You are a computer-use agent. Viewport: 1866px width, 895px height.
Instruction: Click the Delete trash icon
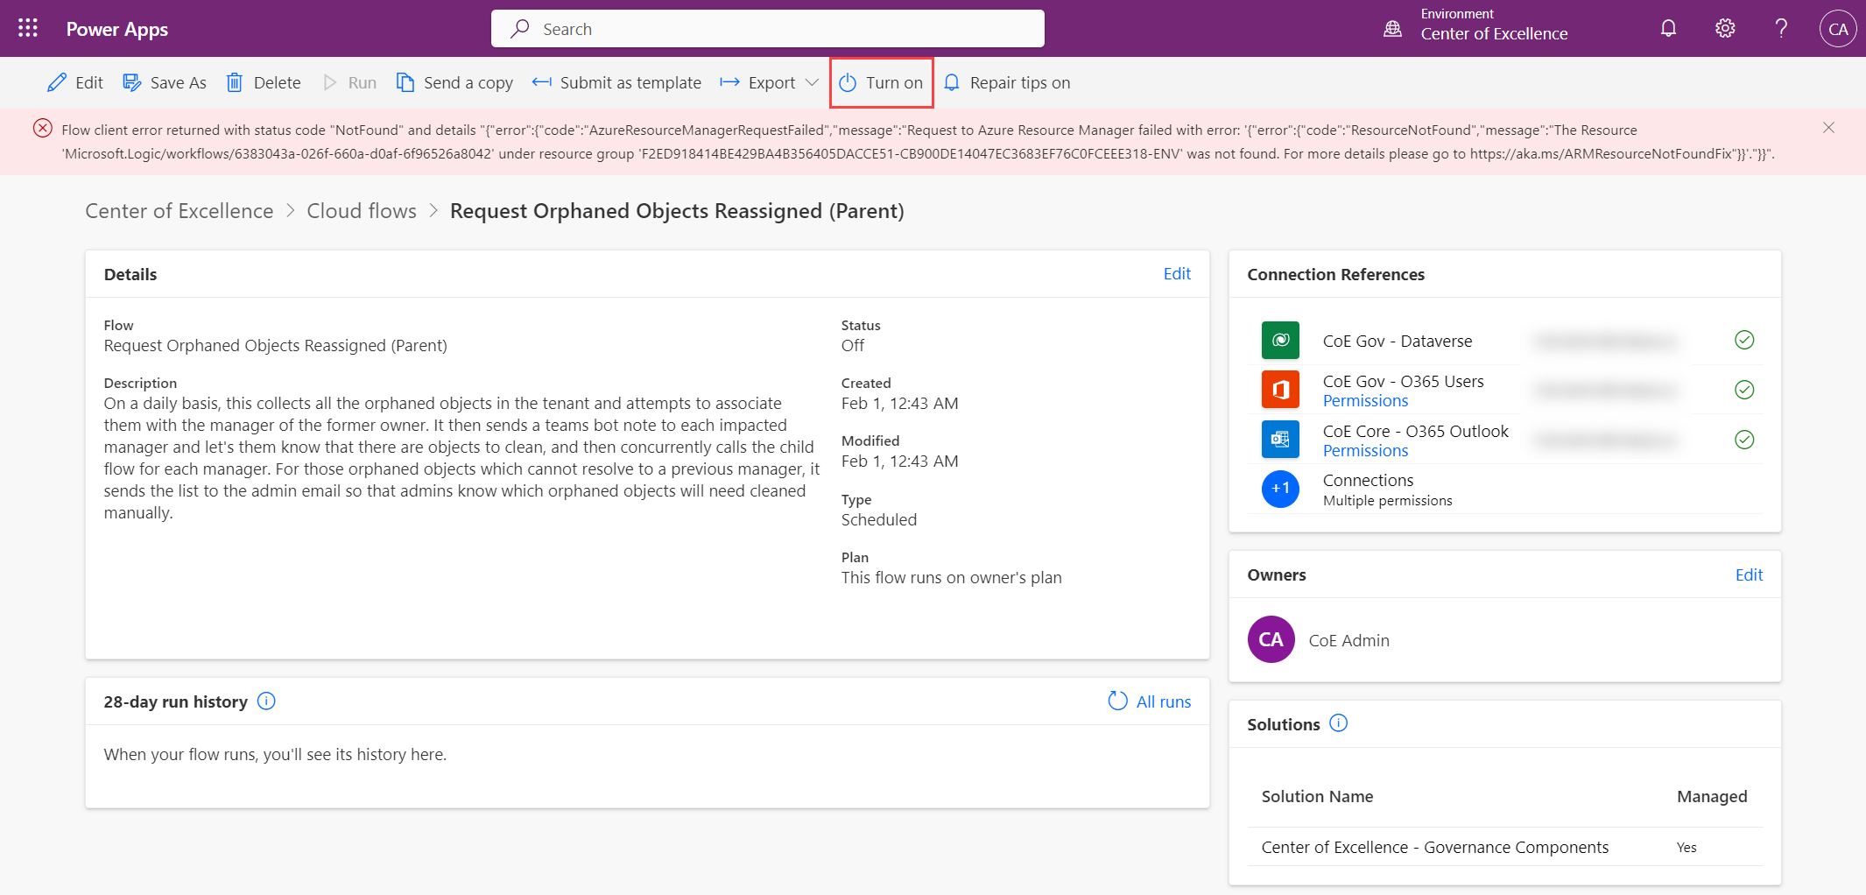[235, 81]
